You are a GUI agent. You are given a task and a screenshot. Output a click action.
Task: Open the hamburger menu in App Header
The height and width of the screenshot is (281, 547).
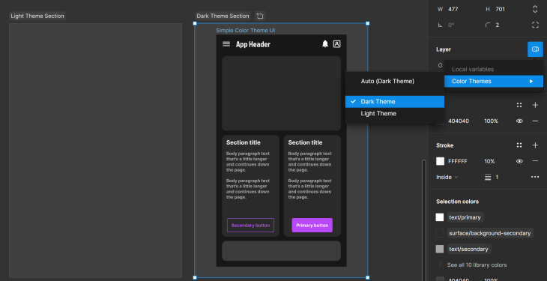pyautogui.click(x=226, y=44)
